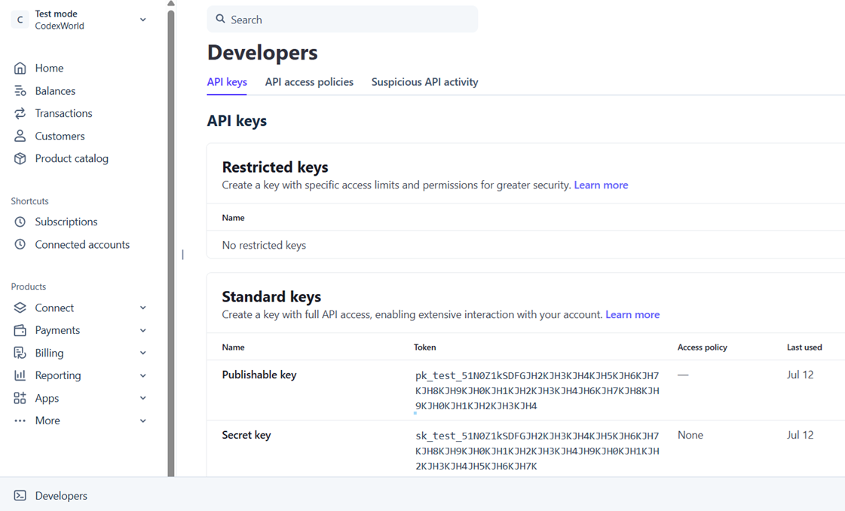Click the Secret key name
Screen dimensions: 845x511
[x=246, y=435]
